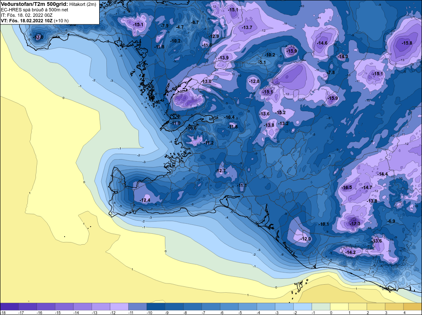Click legend swatch between -2 and -1
This screenshot has width=422, height=315.
click(x=303, y=307)
